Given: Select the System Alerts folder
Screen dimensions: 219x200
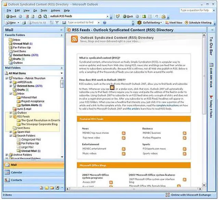Looking at the screenshot, I should [x=29, y=105].
